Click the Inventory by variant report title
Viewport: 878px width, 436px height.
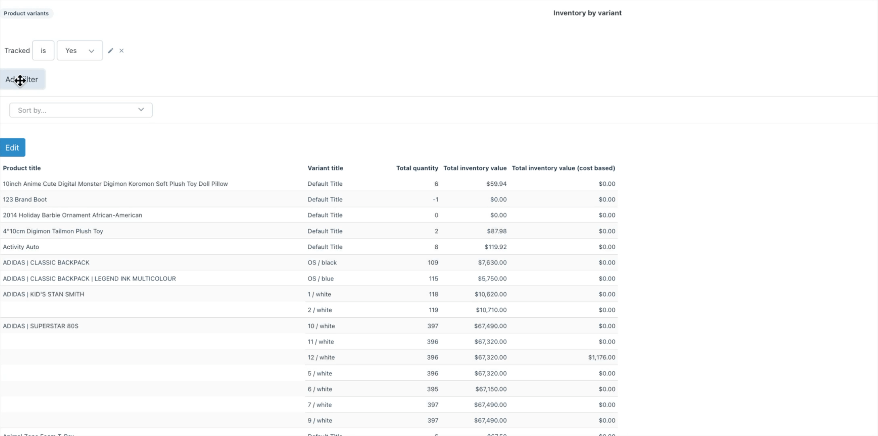pyautogui.click(x=587, y=13)
